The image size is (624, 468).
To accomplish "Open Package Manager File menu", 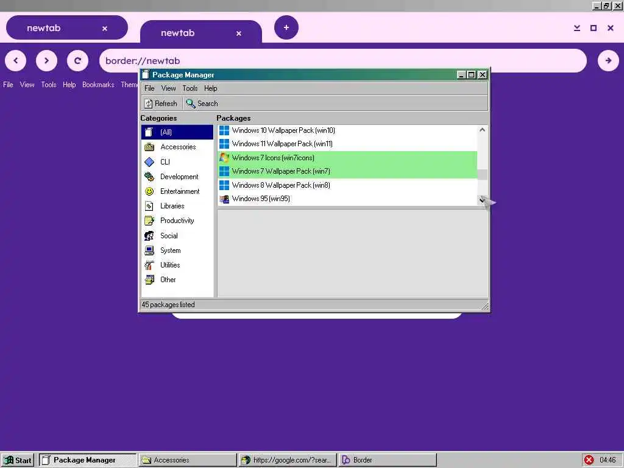I will pyautogui.click(x=149, y=88).
